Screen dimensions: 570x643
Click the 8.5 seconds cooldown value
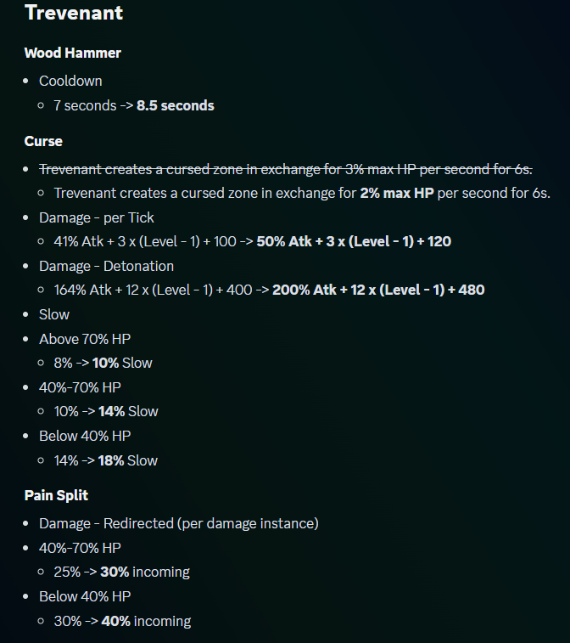click(x=176, y=105)
